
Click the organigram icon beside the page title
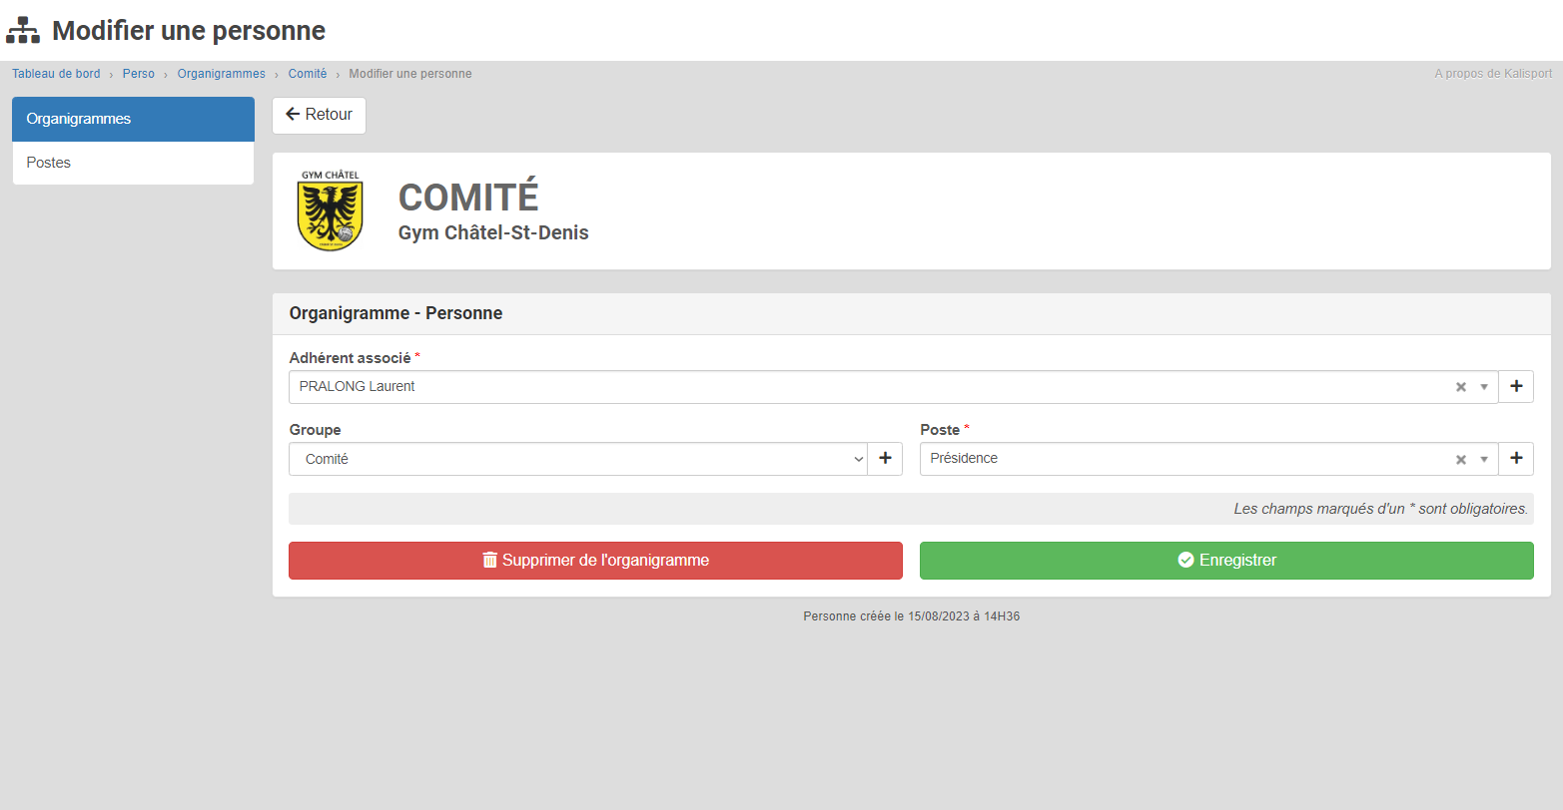[23, 30]
